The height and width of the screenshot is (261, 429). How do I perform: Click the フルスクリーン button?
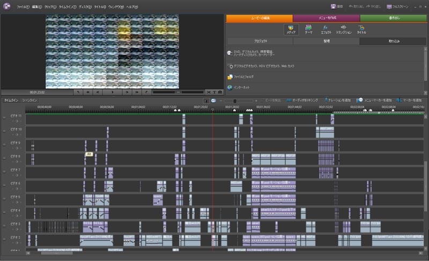(x=398, y=6)
